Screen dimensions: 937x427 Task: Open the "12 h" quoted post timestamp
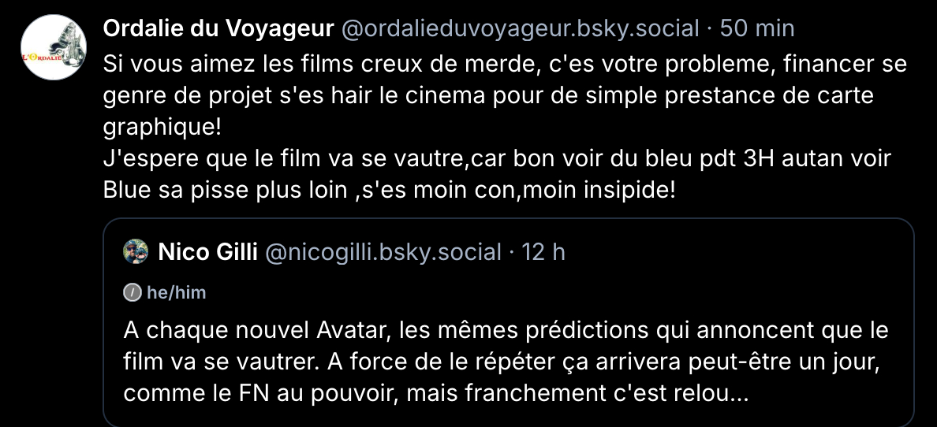click(543, 252)
